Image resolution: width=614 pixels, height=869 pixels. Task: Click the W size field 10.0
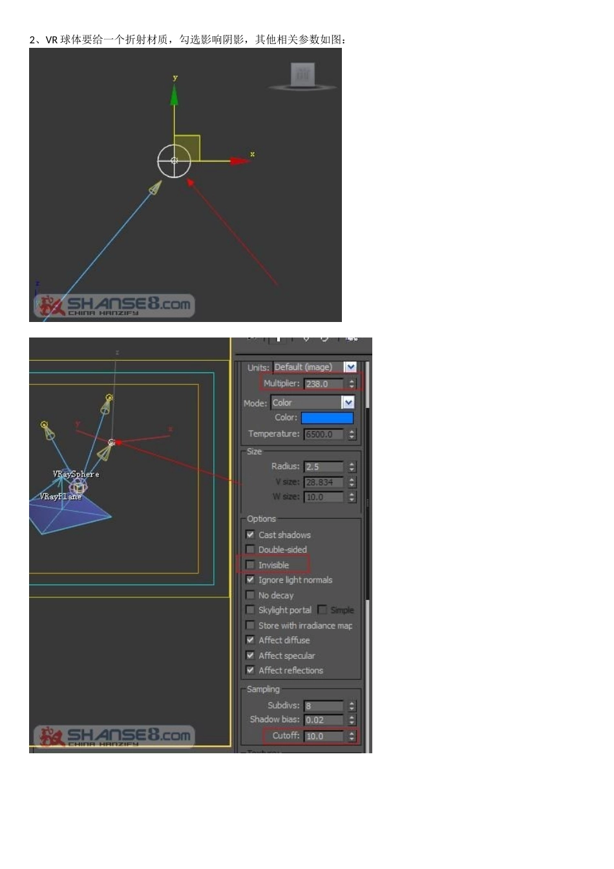(x=324, y=497)
